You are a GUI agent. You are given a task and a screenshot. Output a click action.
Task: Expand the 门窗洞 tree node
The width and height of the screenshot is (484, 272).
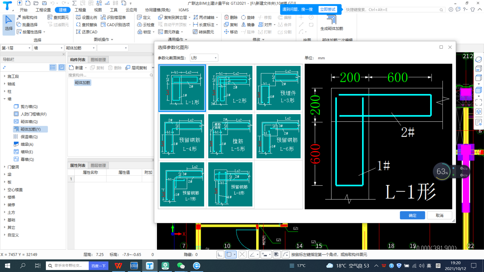coord(5,167)
